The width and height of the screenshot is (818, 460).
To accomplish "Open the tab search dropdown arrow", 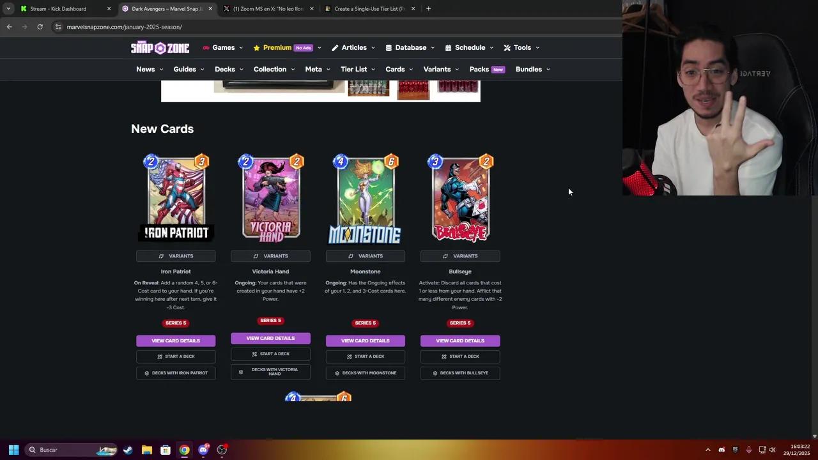I will pyautogui.click(x=8, y=9).
